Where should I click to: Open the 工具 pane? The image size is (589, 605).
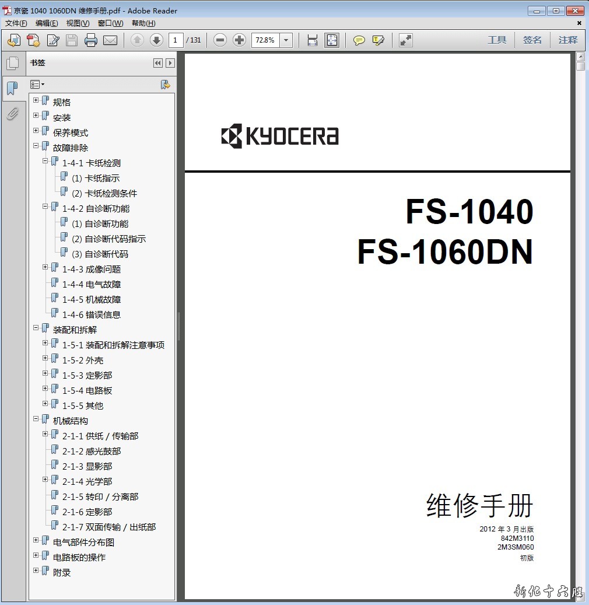coord(497,40)
